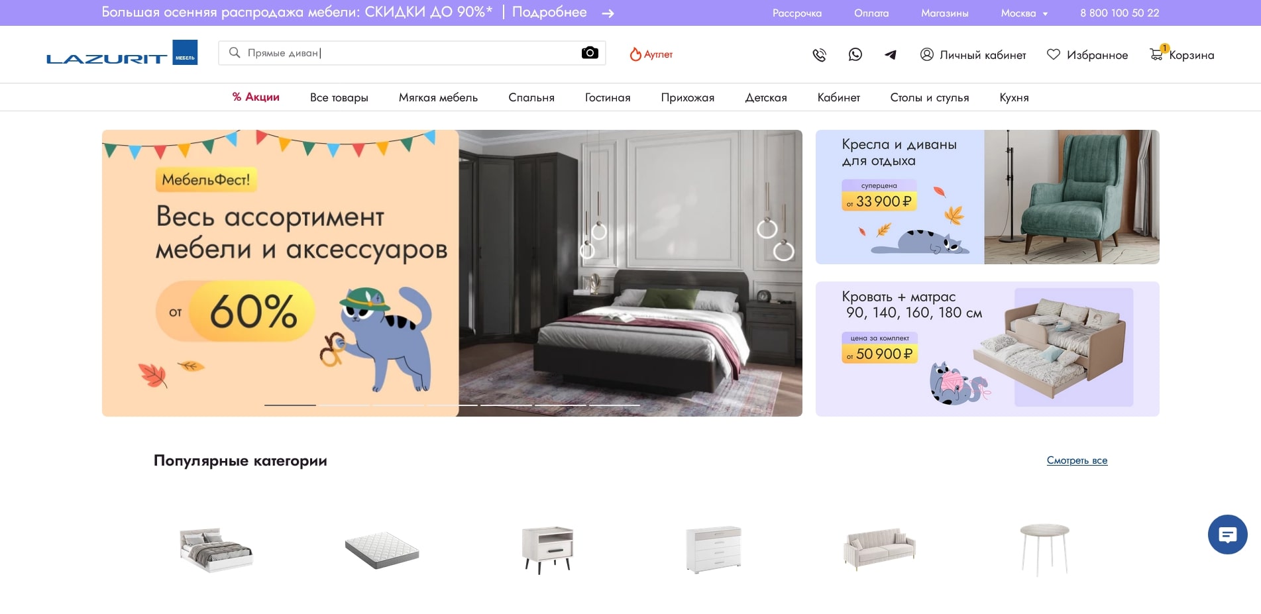Screen dimensions: 1261x614
Task: Open Личный кабинет account
Action: (973, 55)
